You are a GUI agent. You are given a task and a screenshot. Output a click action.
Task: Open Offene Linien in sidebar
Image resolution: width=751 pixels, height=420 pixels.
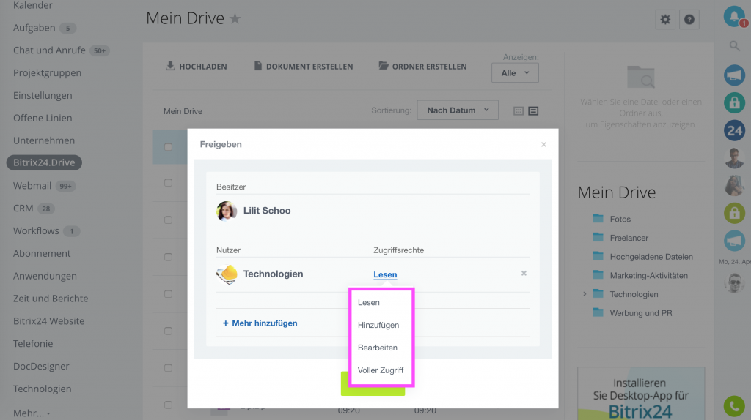pos(43,118)
